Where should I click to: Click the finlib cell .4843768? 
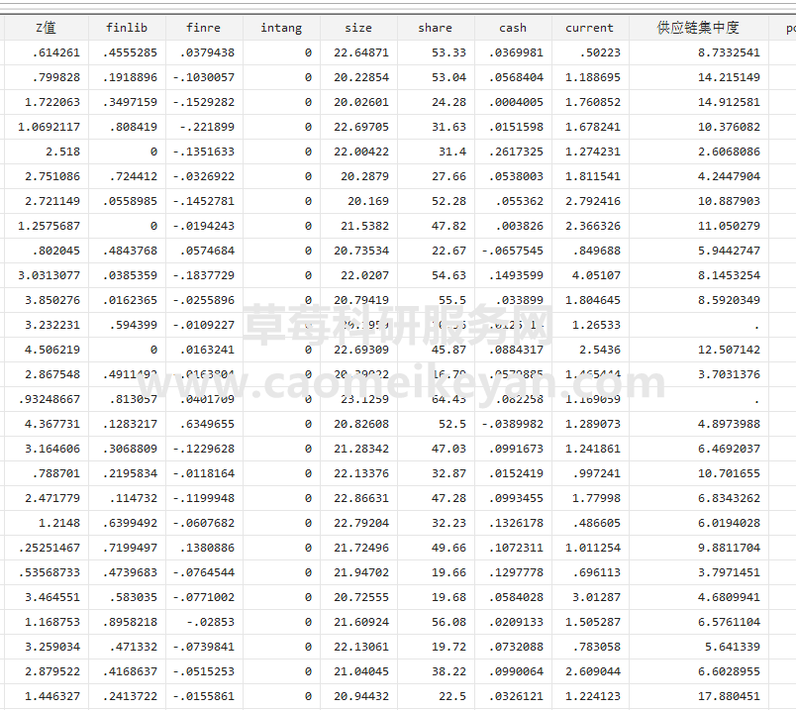coord(127,251)
